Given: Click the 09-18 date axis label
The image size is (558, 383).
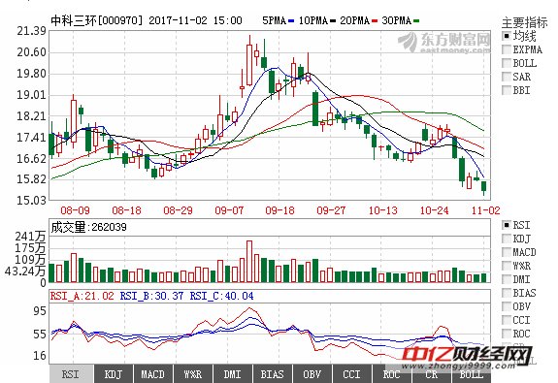Looking at the screenshot, I should pos(279,210).
